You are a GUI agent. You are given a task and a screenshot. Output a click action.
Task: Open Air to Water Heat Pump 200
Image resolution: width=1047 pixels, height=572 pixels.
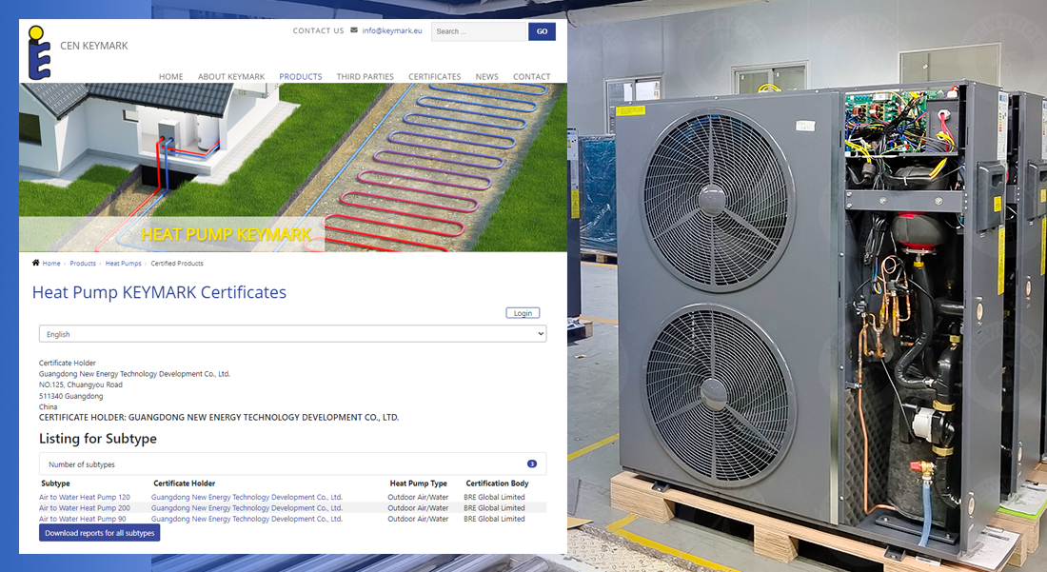(x=84, y=508)
